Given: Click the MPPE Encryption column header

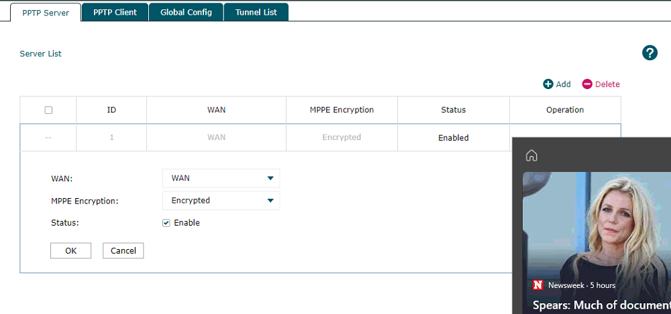Looking at the screenshot, I should pos(342,110).
